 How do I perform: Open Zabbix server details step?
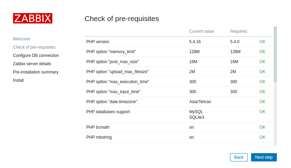pos(32,64)
